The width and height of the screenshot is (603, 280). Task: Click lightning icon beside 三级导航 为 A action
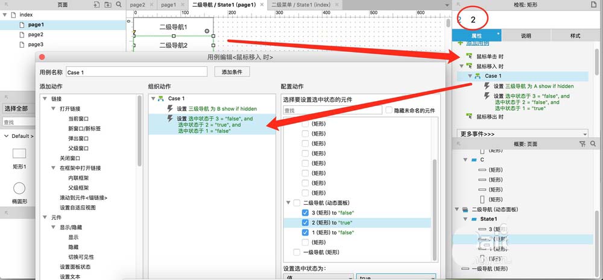point(487,86)
